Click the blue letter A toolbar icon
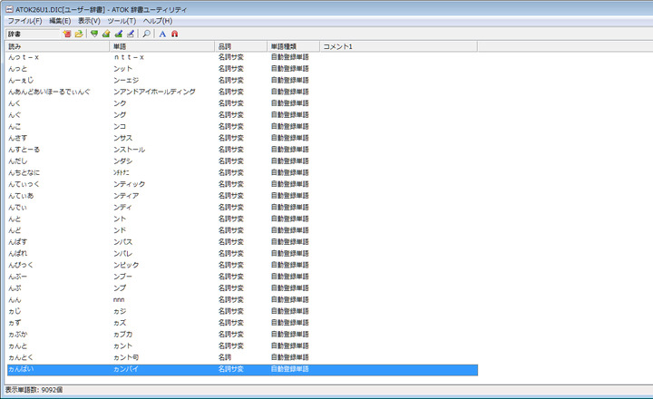This screenshot has height=399, width=653. (x=162, y=34)
